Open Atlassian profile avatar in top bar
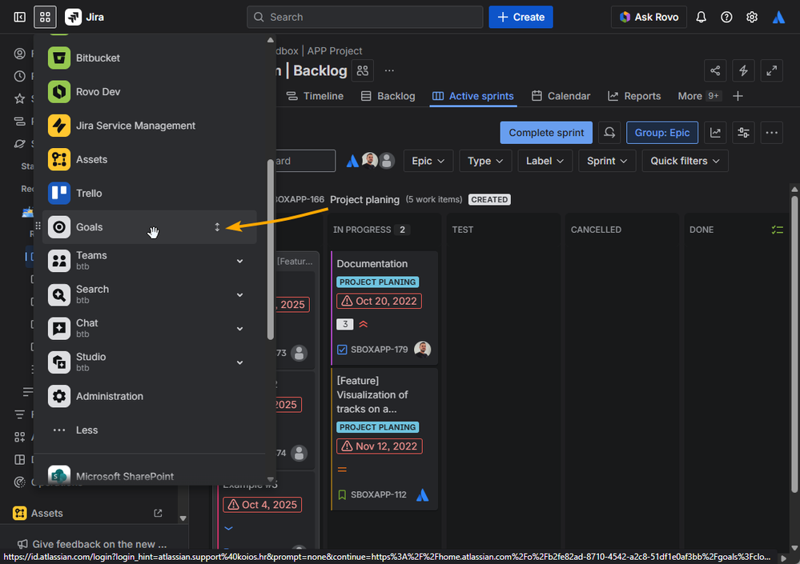The height and width of the screenshot is (564, 800). pos(778,18)
